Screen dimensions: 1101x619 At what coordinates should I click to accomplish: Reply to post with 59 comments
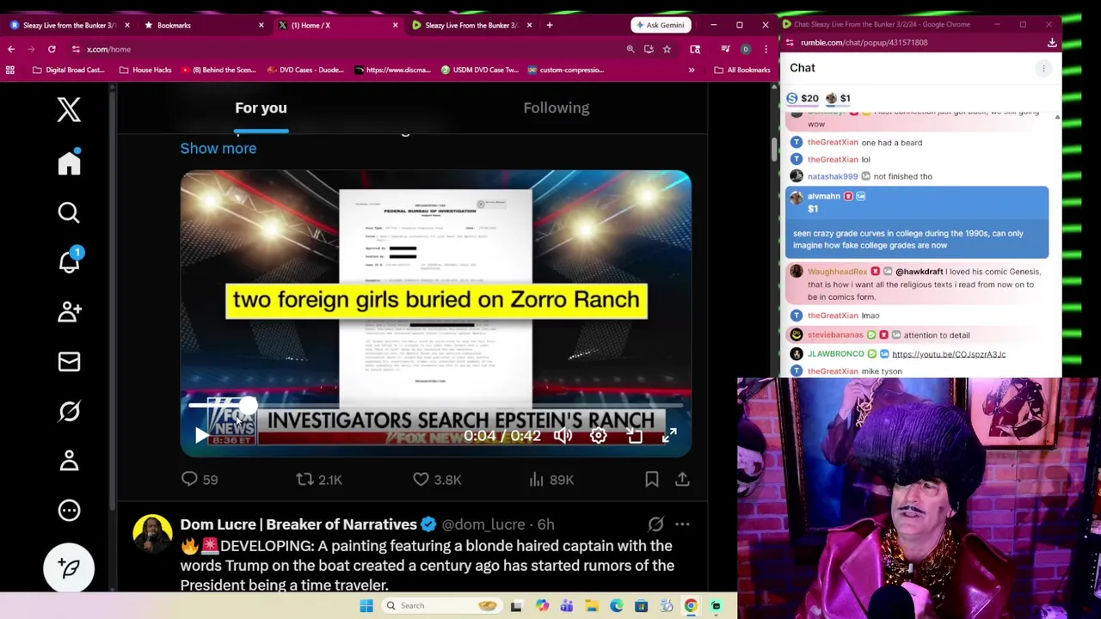coord(199,479)
